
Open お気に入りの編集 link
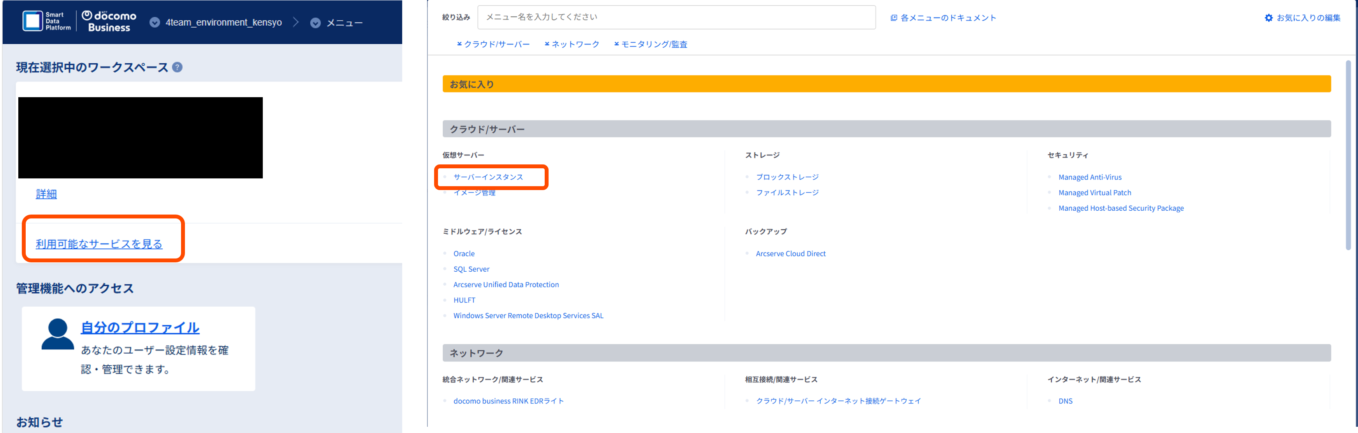[x=1308, y=18]
